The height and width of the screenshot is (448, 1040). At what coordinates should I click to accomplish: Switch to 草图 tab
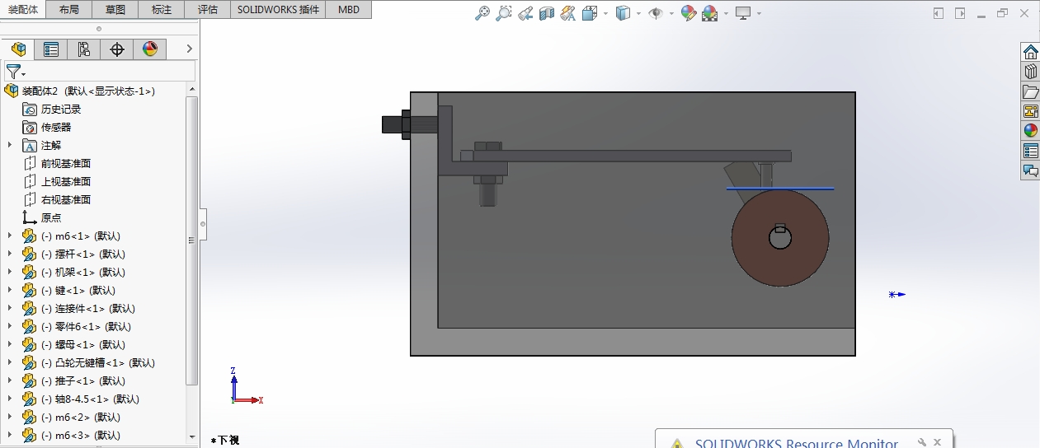[x=116, y=10]
